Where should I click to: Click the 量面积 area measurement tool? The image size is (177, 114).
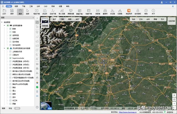[105, 11]
